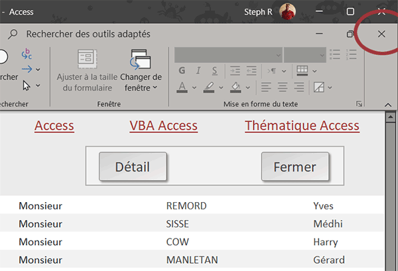Toggle italic (I) formatting
The height and width of the screenshot is (271, 398).
198,70
